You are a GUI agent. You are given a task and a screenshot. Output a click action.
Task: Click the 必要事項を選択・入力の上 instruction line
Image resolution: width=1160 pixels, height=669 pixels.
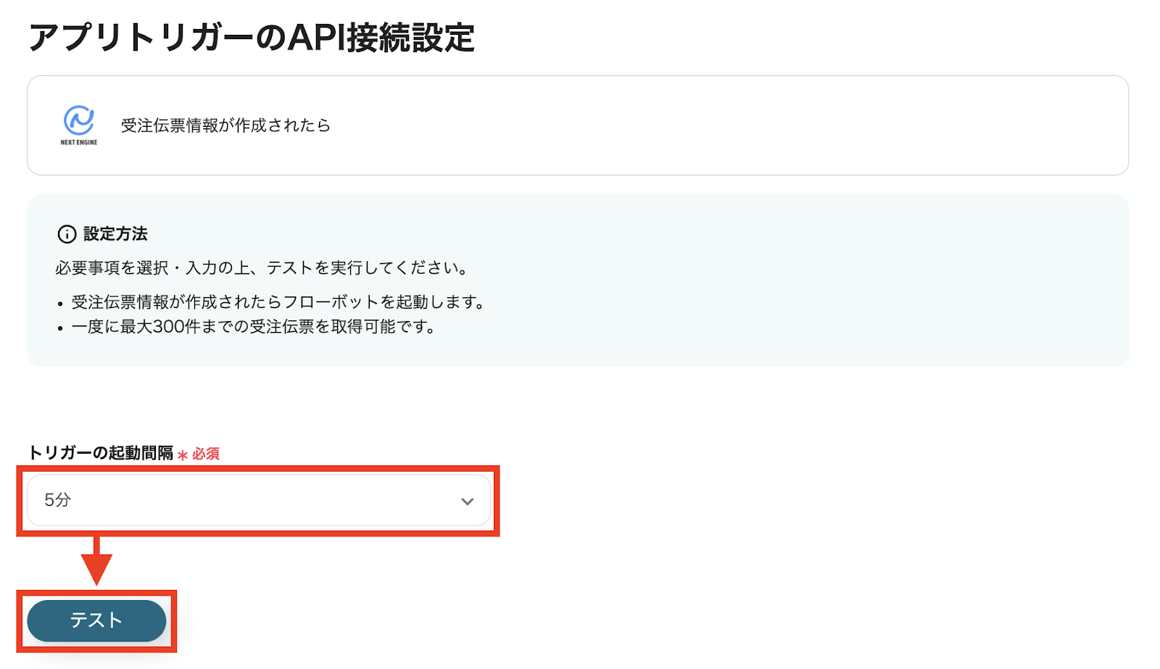(262, 268)
